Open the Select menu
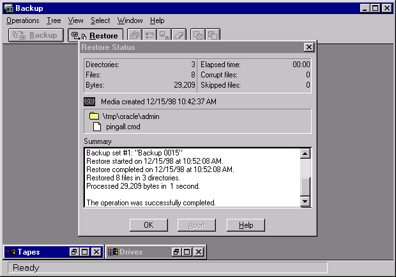The width and height of the screenshot is (396, 277). pyautogui.click(x=100, y=20)
